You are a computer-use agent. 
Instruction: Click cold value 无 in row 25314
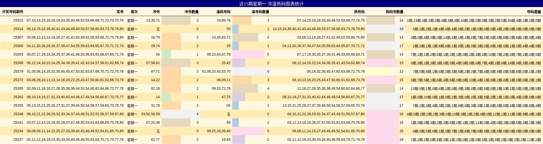[158, 29]
